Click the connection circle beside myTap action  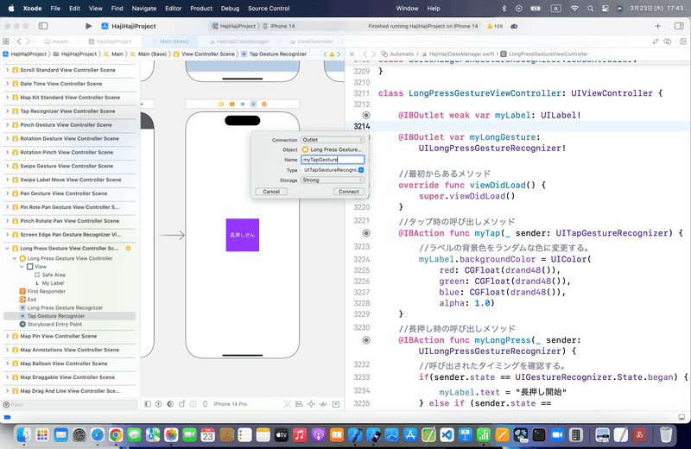(366, 233)
